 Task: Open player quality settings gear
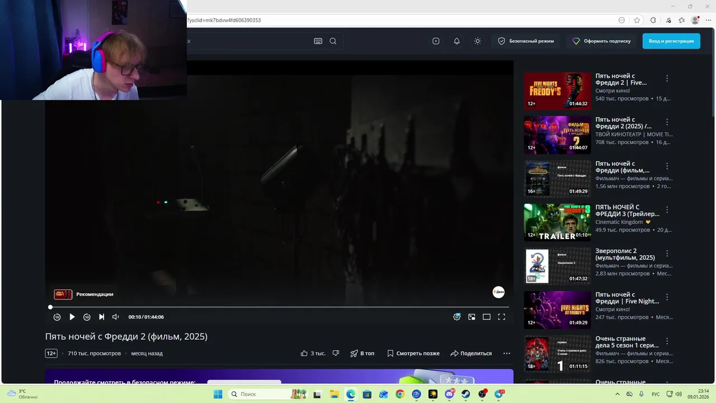[x=457, y=317]
